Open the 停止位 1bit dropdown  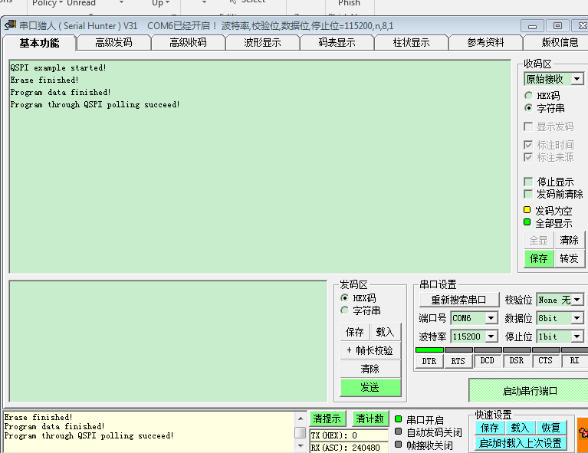click(577, 336)
